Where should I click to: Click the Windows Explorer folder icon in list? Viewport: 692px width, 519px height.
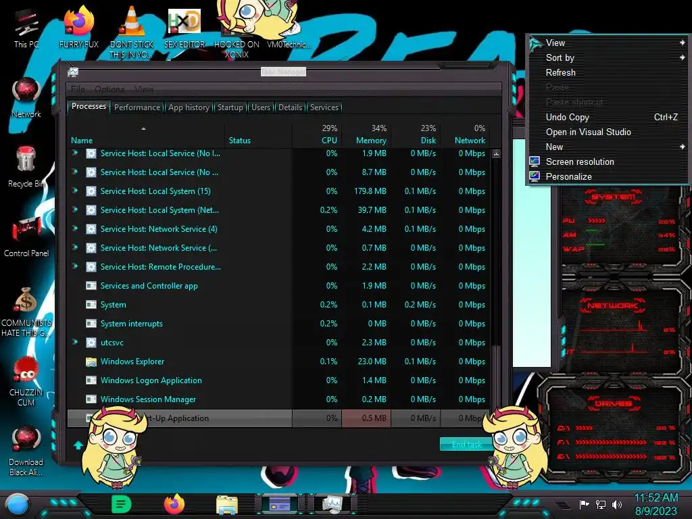point(91,362)
